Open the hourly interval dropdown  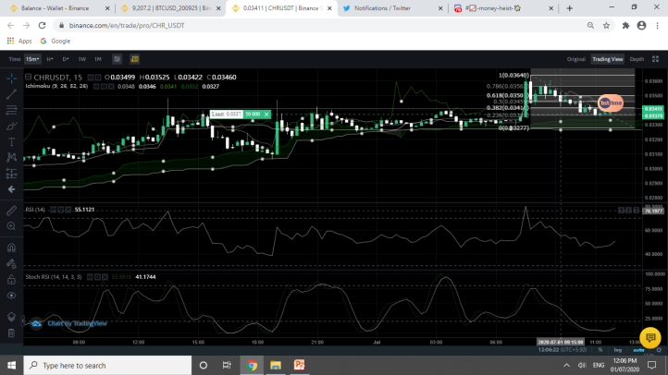click(x=50, y=59)
